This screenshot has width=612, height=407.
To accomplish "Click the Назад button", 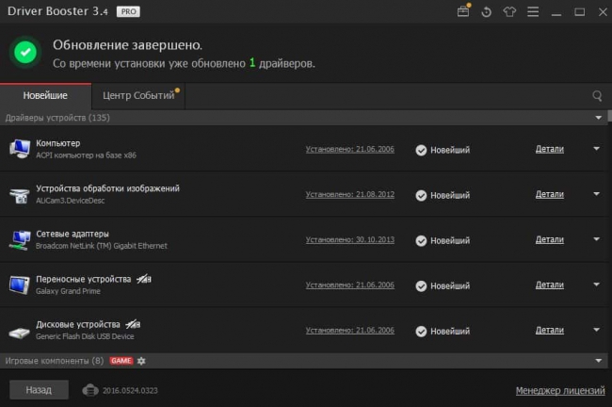I will pyautogui.click(x=39, y=390).
